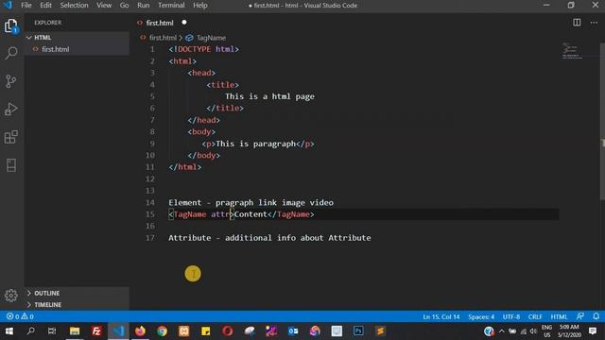Close the unsaved first.html tab dot
This screenshot has width=605, height=340.
coord(184,23)
